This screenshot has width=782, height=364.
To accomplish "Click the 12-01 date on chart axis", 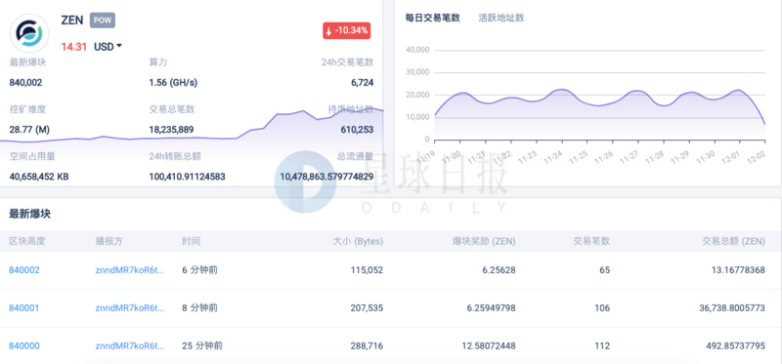I will pyautogui.click(x=730, y=157).
